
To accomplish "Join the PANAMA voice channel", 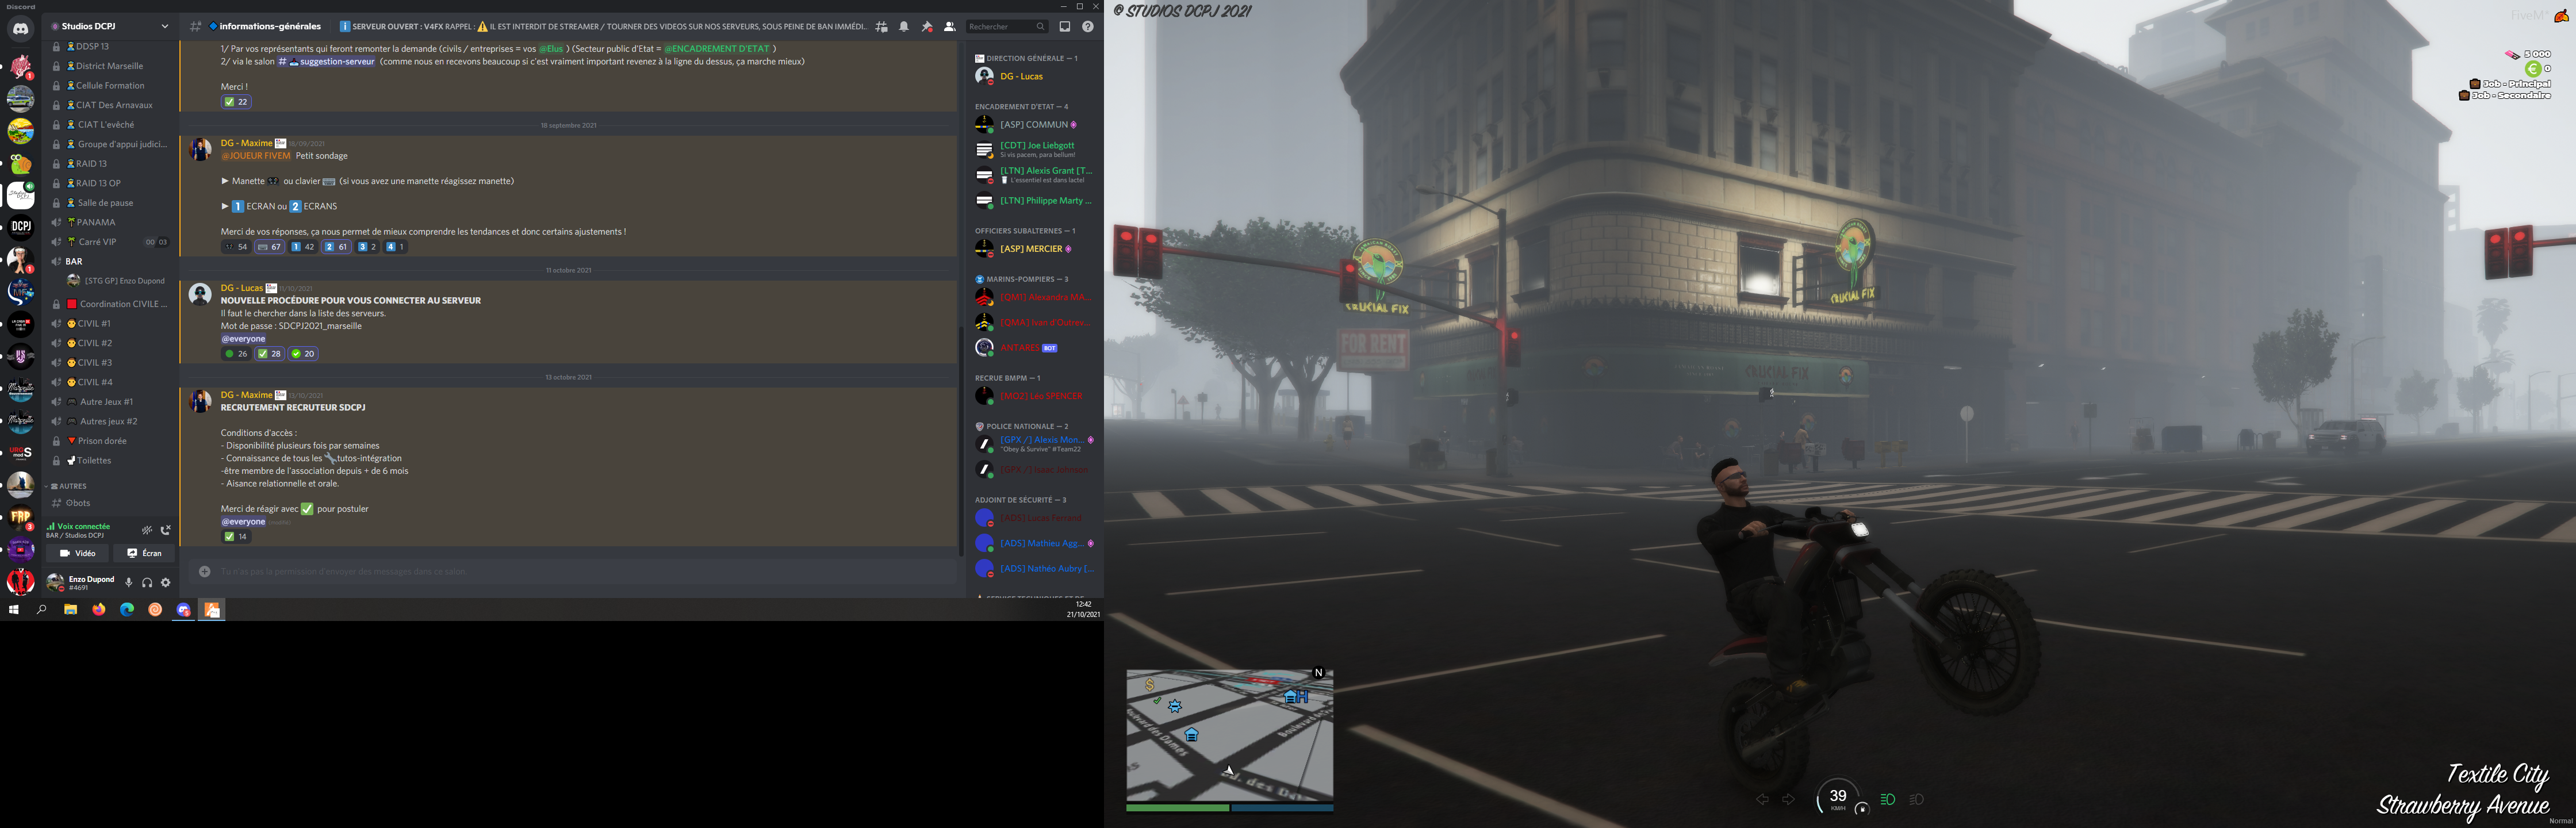I will tap(110, 222).
